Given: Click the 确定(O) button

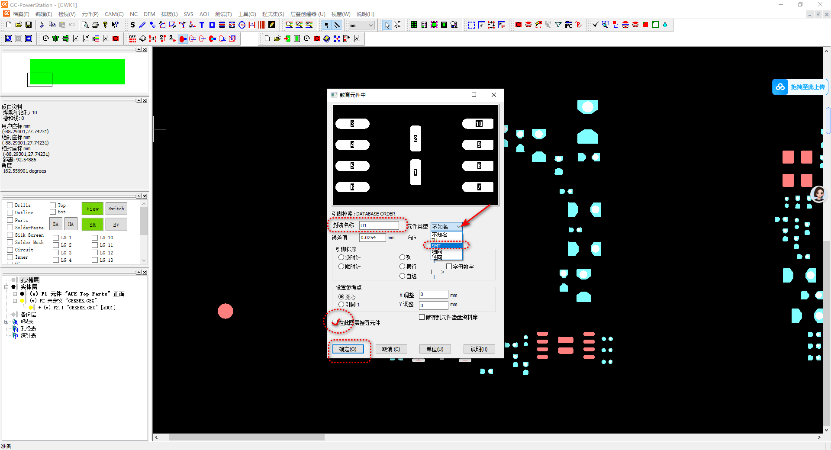Looking at the screenshot, I should click(x=348, y=349).
